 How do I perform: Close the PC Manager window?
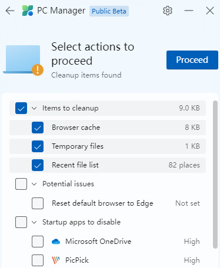coord(210,11)
